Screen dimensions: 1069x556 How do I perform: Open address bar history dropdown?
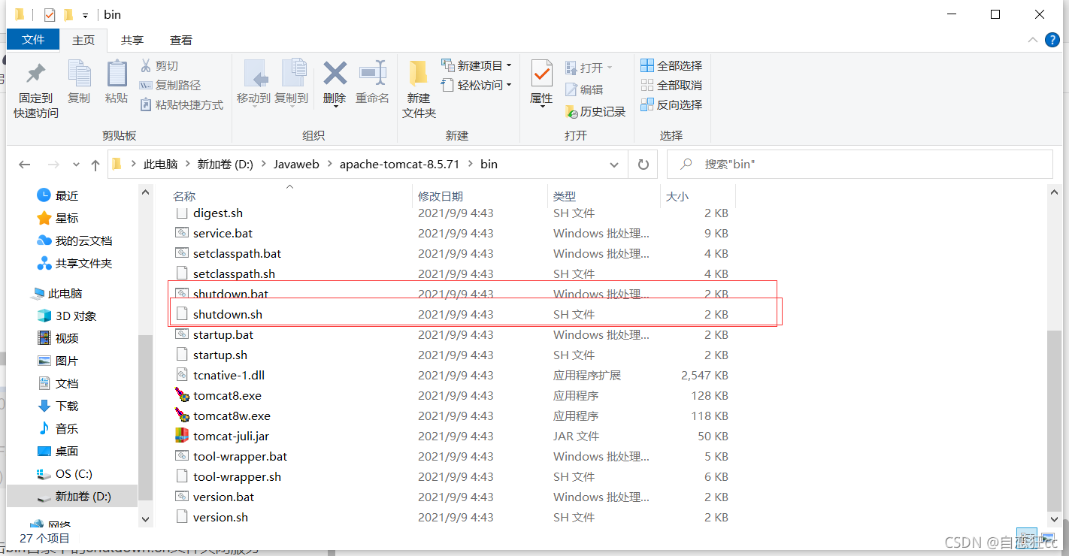pos(615,164)
